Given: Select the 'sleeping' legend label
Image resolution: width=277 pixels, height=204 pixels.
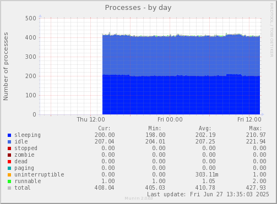Looking at the screenshot, I should tap(28, 135).
